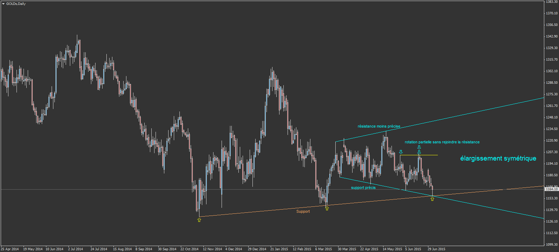559x252 pixels.
Task: Select the 'support précis' text label
Action: coord(363,188)
